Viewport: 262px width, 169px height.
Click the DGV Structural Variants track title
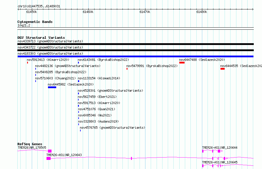(x=41, y=38)
